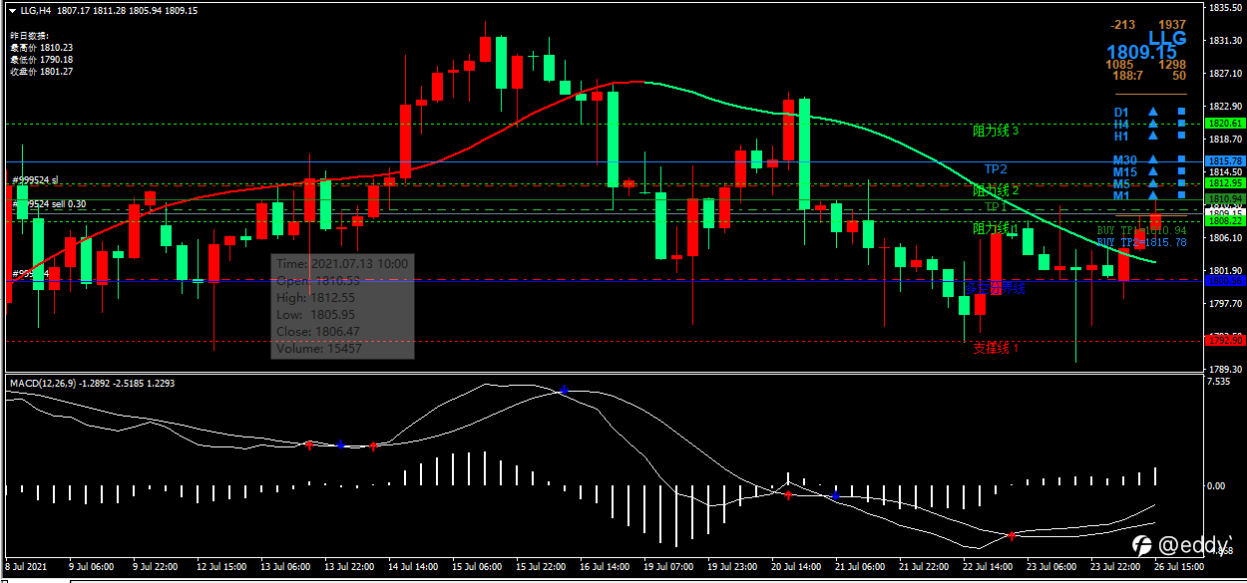Select the H1 timeframe label
This screenshot has height=583, width=1247.
click(1121, 136)
